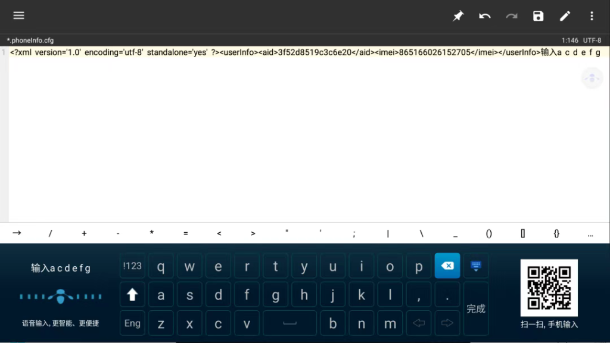
Task: Insert minus sign from symbol bar
Action: (118, 233)
